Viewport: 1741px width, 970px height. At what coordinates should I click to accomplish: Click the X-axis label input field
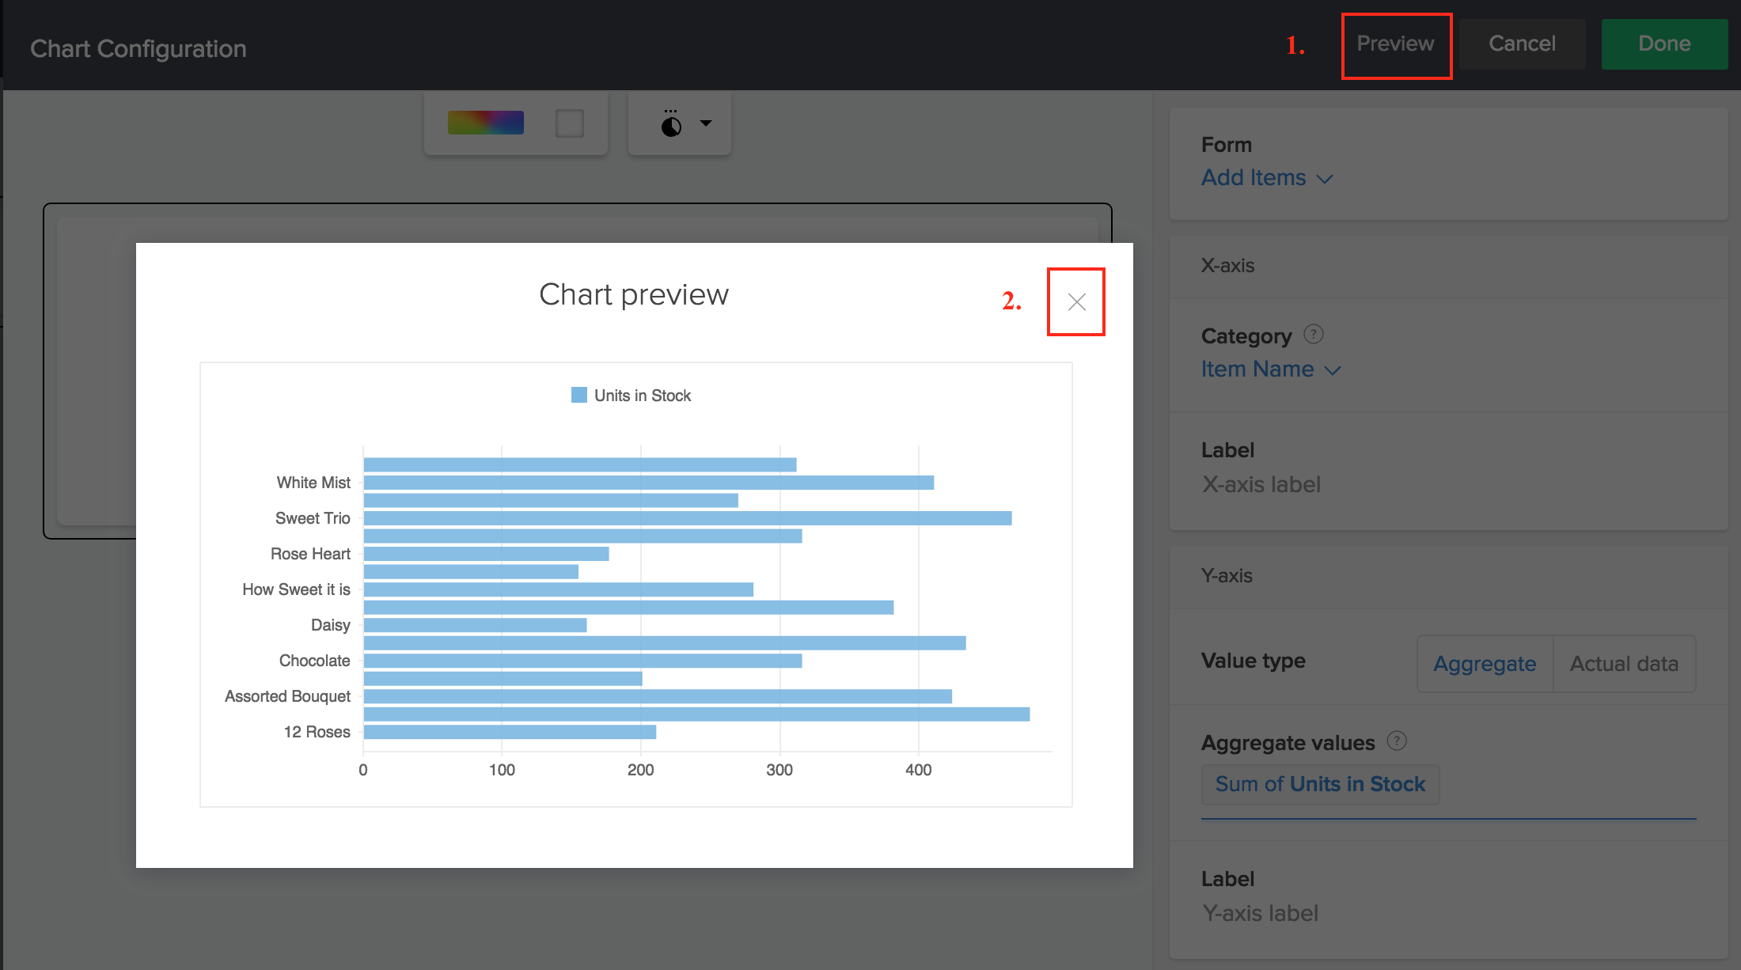tap(1261, 484)
